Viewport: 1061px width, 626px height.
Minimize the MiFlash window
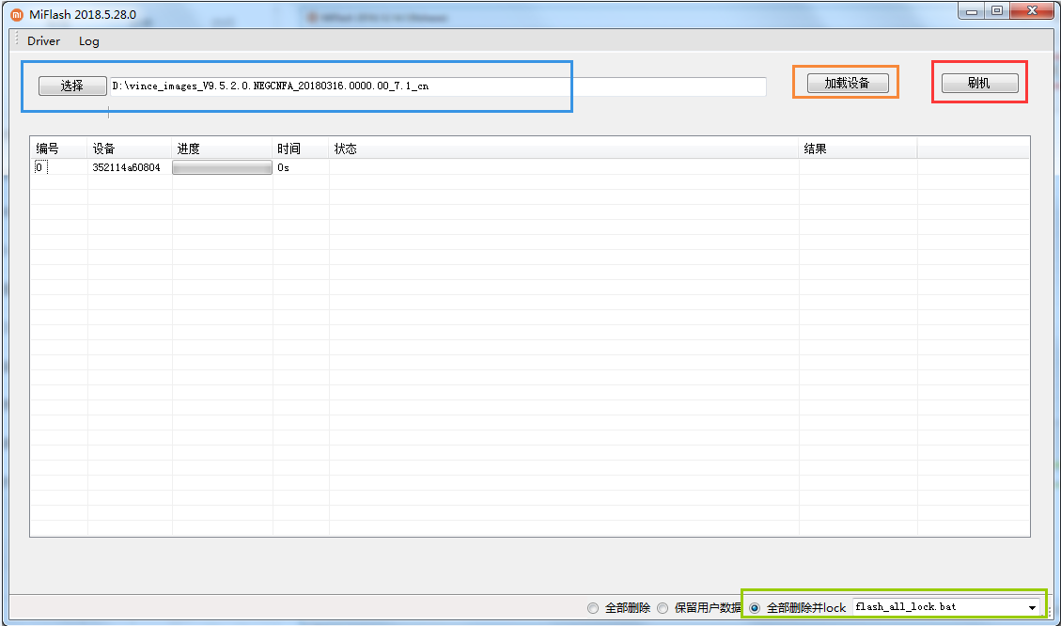972,11
